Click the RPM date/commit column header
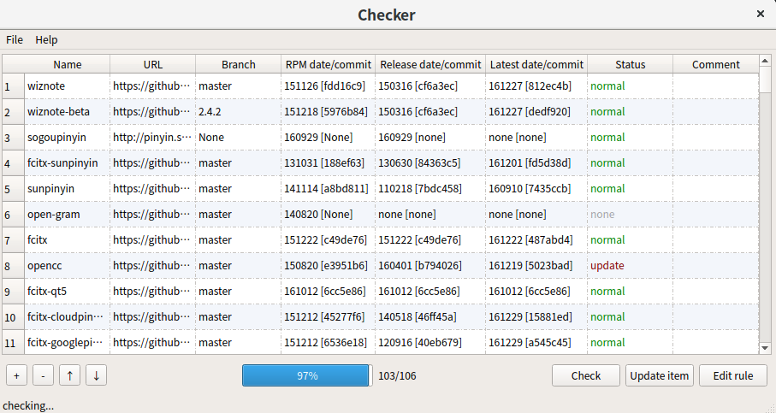The height and width of the screenshot is (413, 776). [x=329, y=64]
